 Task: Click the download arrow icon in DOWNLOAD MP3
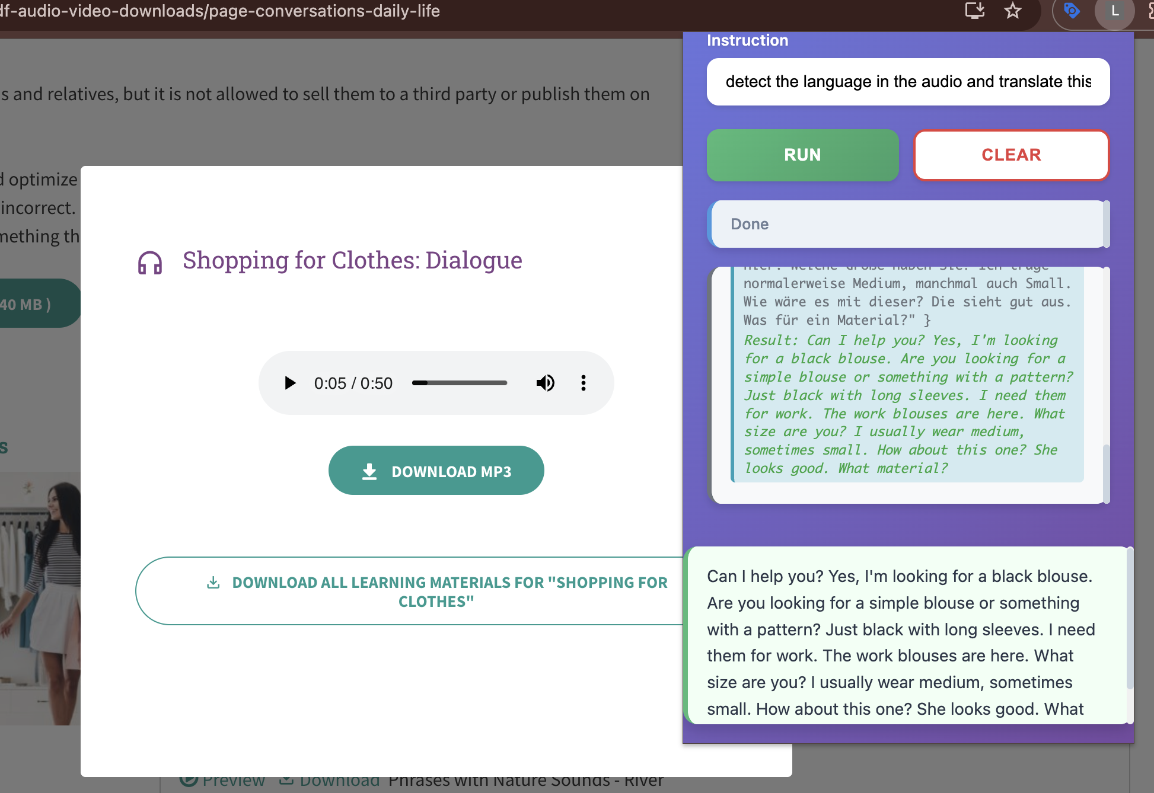[369, 472]
